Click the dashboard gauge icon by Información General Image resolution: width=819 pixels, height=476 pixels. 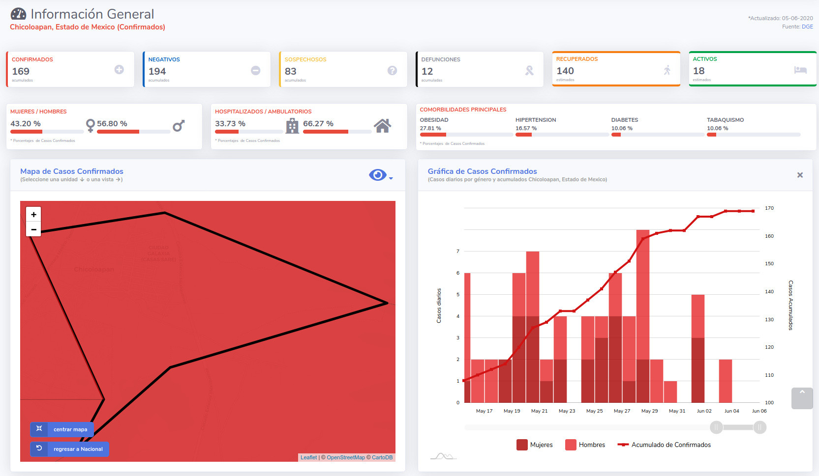coord(18,14)
